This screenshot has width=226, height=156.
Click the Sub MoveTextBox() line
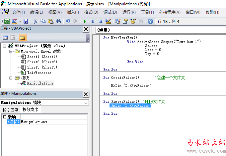coord(120,38)
